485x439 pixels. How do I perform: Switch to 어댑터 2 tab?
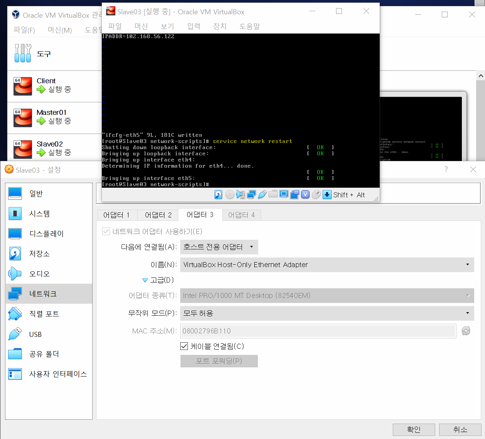point(158,215)
